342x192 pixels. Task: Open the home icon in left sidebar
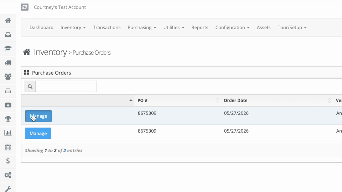click(8, 21)
